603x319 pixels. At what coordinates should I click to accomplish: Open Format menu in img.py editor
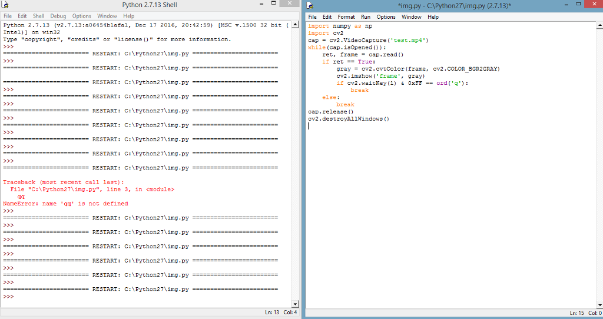coord(346,17)
